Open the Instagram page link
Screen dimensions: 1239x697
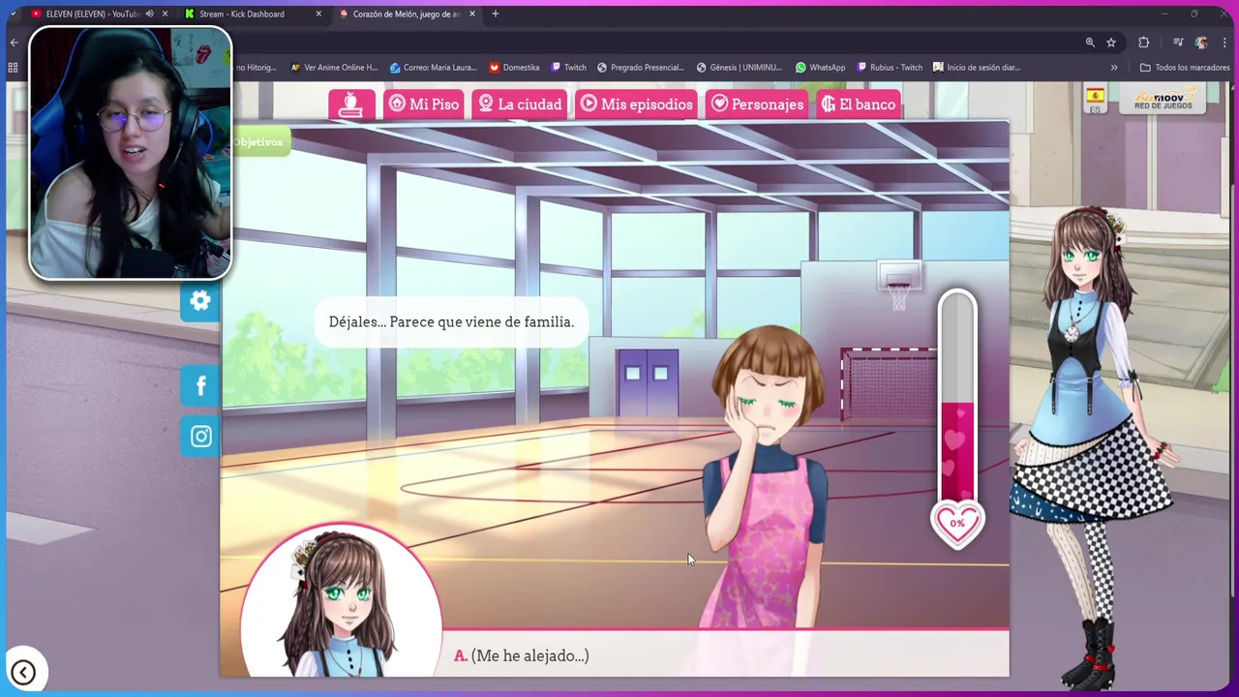click(200, 437)
